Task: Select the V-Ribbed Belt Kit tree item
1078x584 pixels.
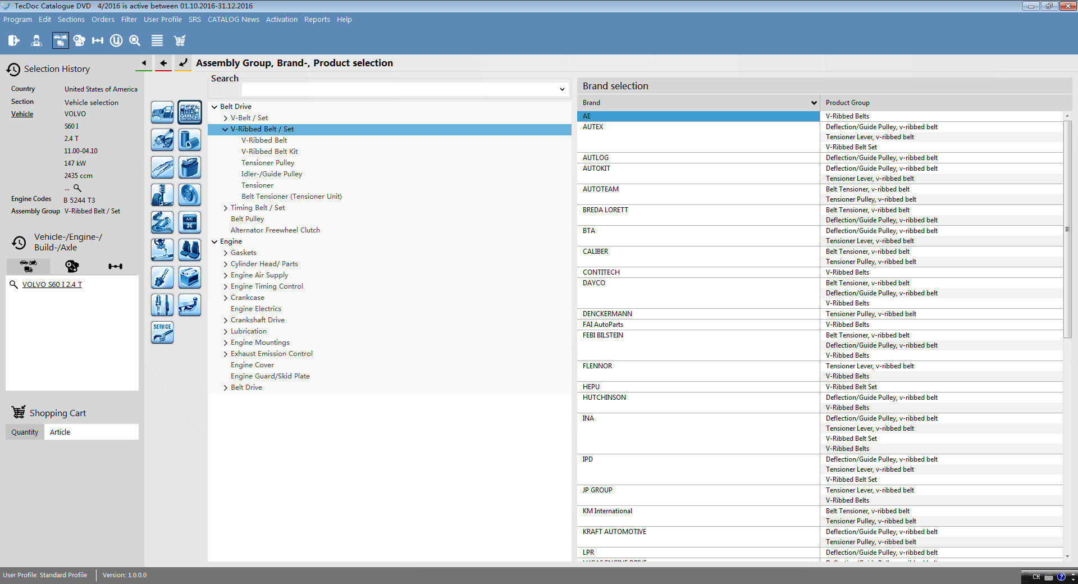Action: pyautogui.click(x=269, y=152)
